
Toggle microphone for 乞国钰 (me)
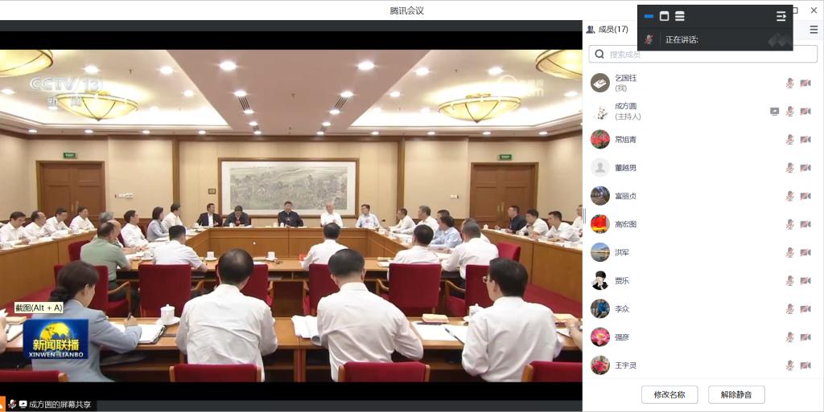(x=789, y=83)
